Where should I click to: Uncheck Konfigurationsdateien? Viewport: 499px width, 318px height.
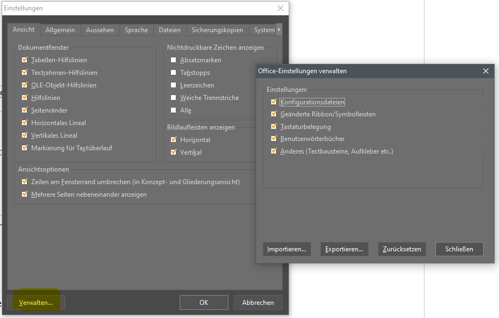pos(274,102)
